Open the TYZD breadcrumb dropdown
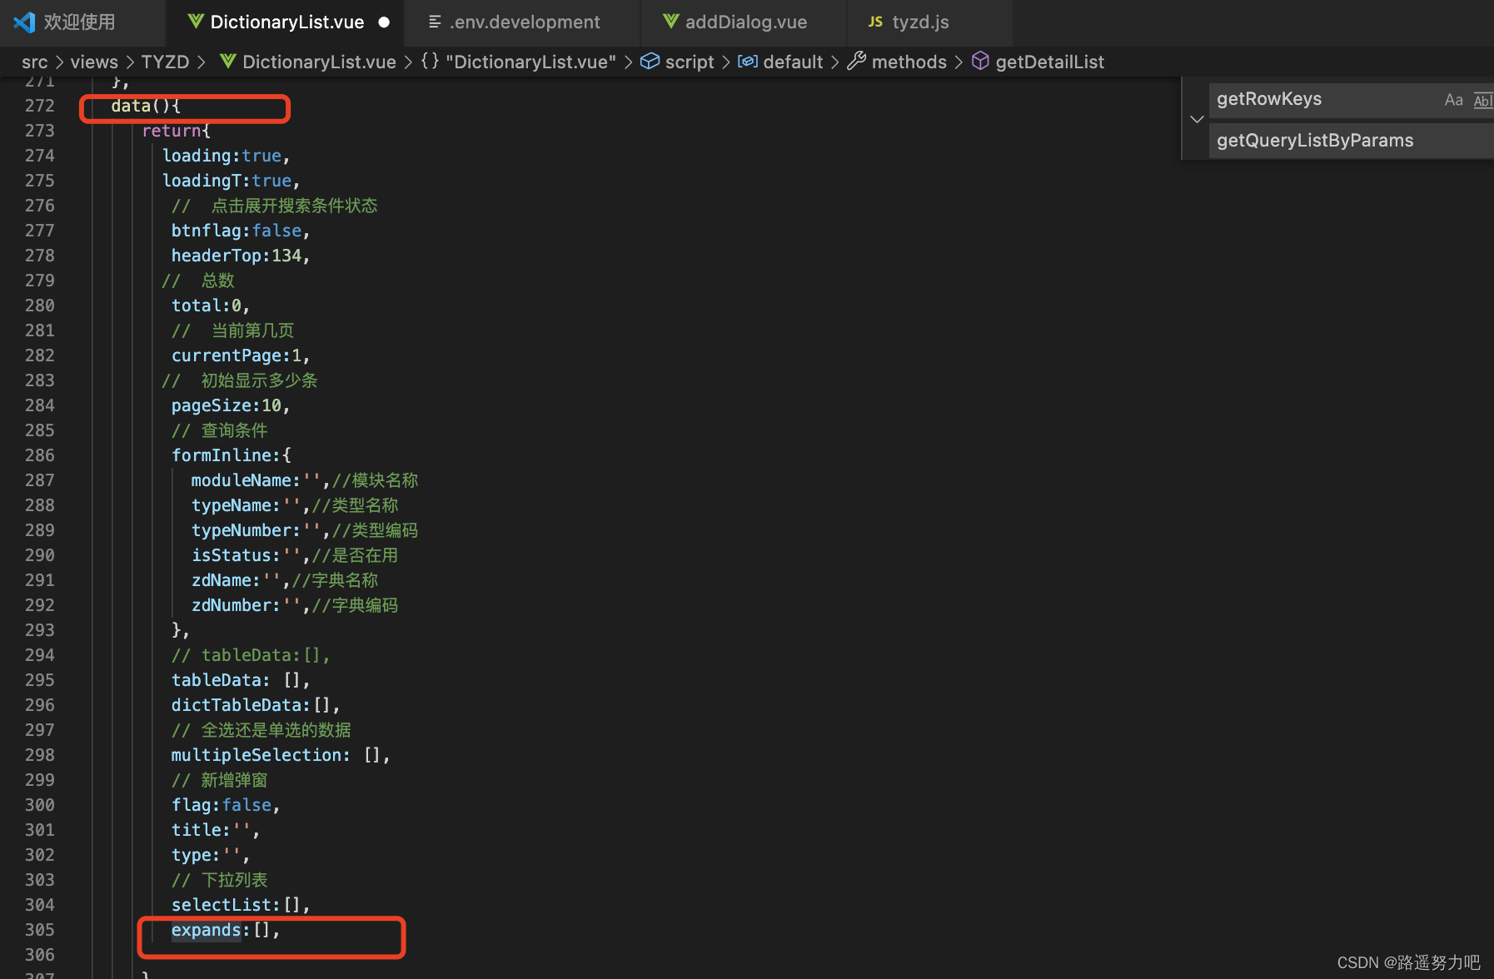Image resolution: width=1494 pixels, height=979 pixels. click(165, 61)
